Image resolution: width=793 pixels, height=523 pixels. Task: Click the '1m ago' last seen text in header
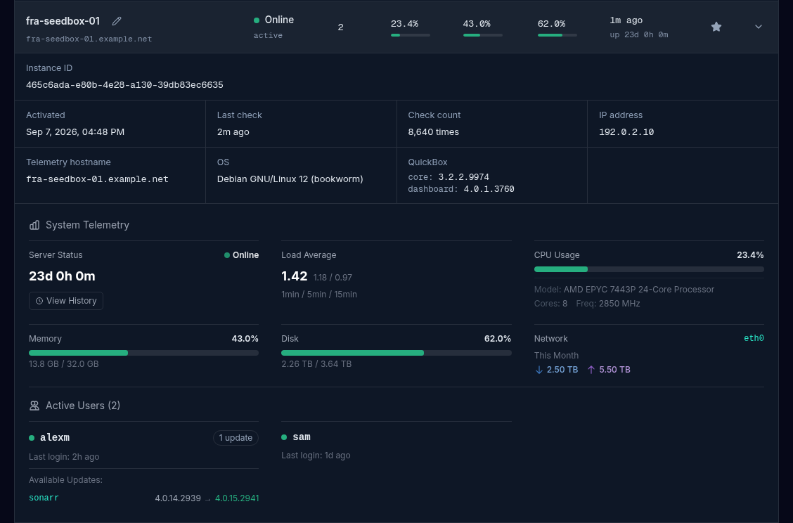(x=626, y=21)
